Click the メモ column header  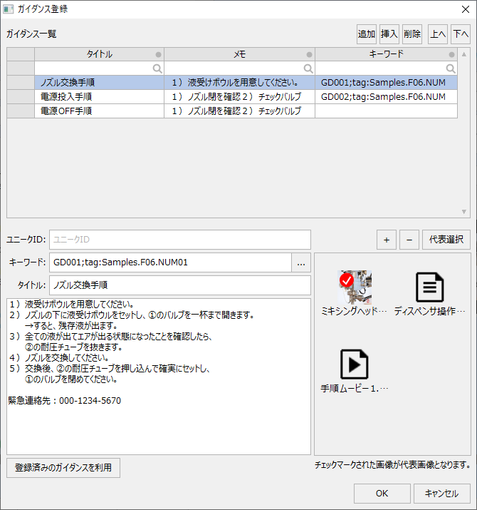(x=240, y=54)
